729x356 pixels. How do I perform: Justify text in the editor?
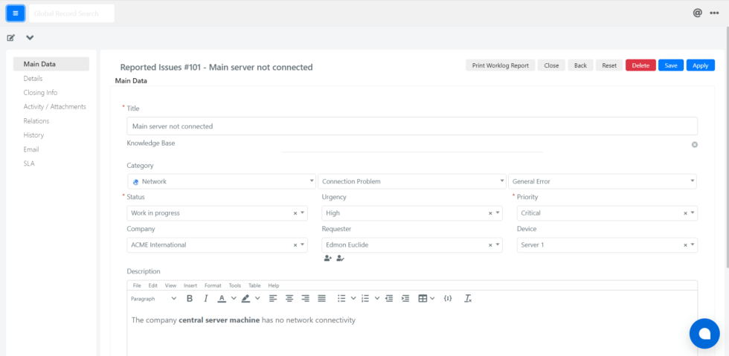coord(321,298)
